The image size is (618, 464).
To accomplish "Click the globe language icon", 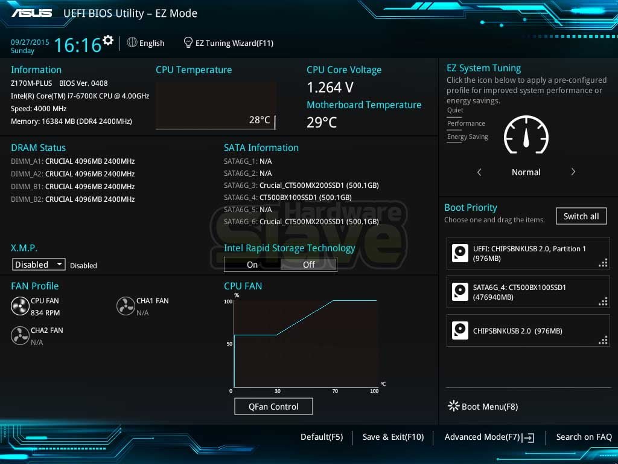I will (x=132, y=42).
